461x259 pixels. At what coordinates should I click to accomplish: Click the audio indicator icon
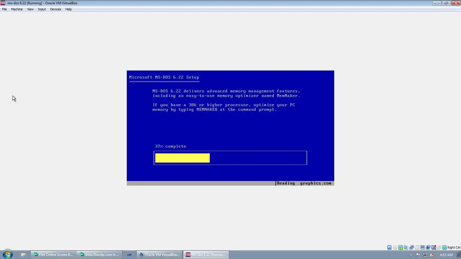[406, 247]
